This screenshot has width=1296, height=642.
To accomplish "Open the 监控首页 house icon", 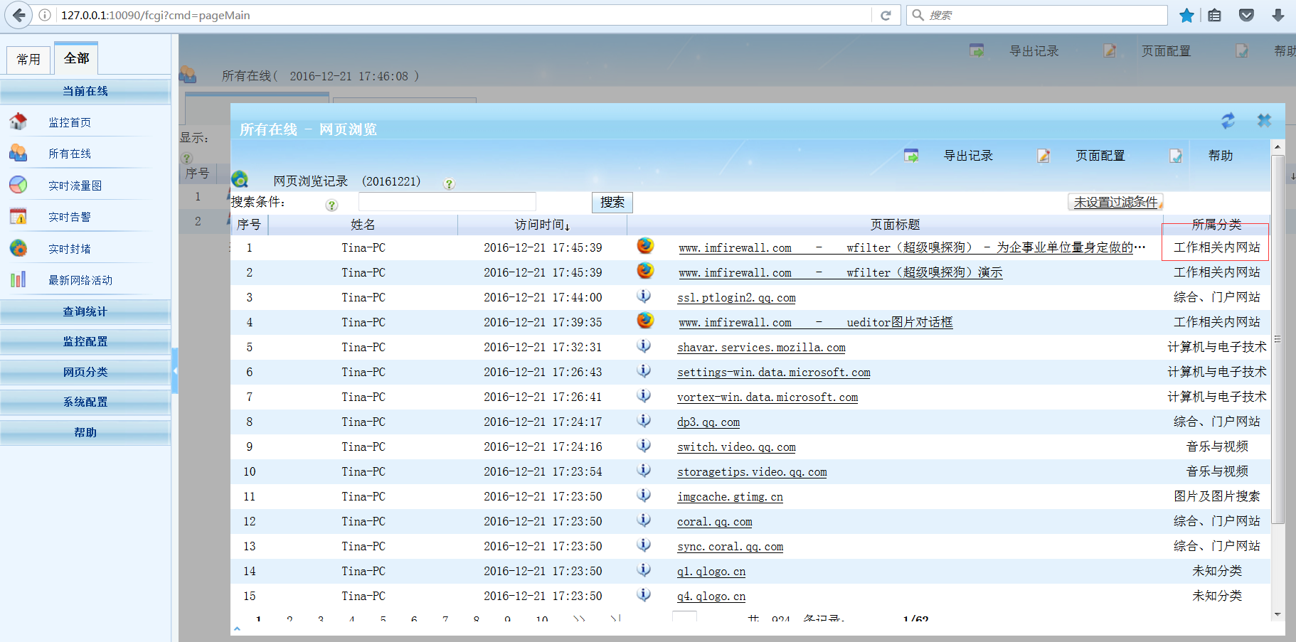I will click(x=18, y=122).
